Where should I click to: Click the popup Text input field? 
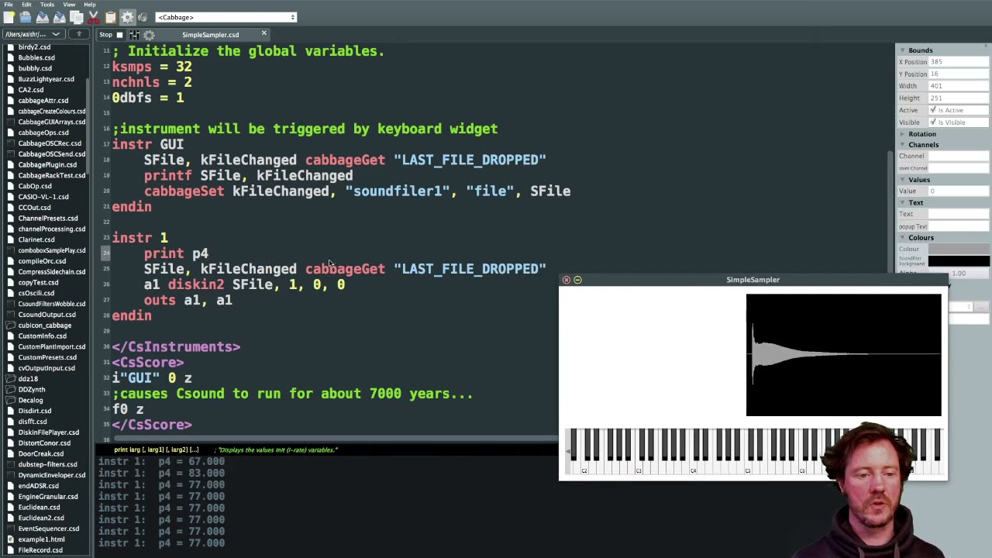tap(959, 226)
